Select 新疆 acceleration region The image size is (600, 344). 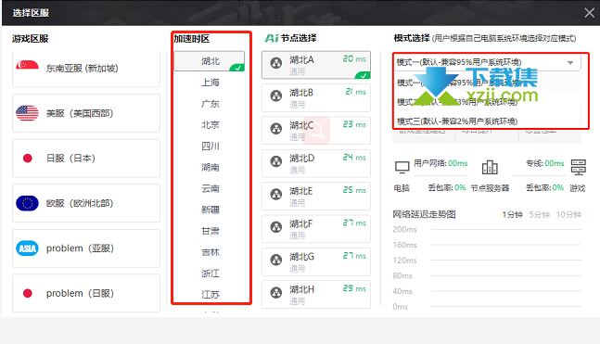coord(211,210)
